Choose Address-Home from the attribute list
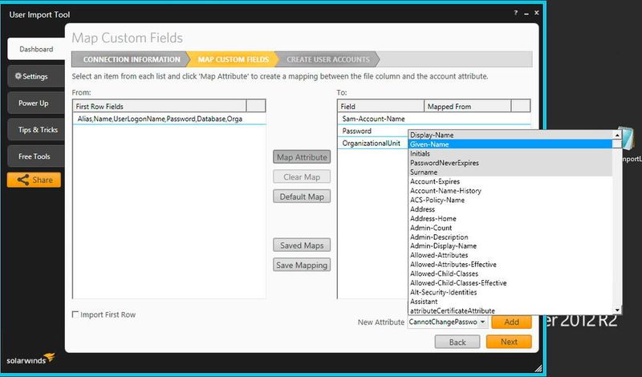Viewport: 642px width, 377px height. pos(510,219)
